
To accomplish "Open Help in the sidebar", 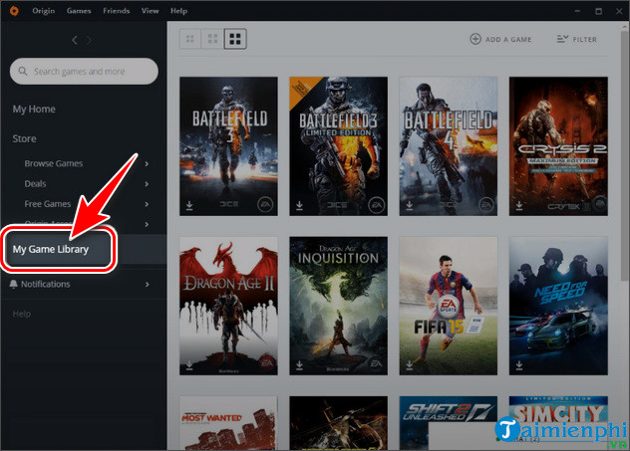I will (x=21, y=314).
